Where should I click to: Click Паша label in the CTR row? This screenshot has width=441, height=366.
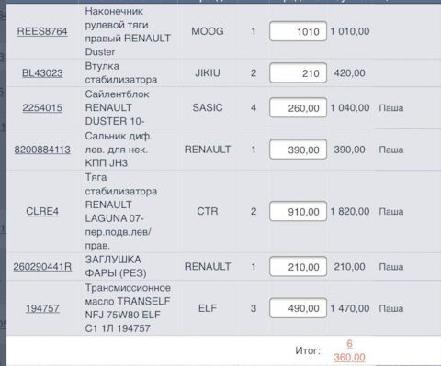point(391,211)
